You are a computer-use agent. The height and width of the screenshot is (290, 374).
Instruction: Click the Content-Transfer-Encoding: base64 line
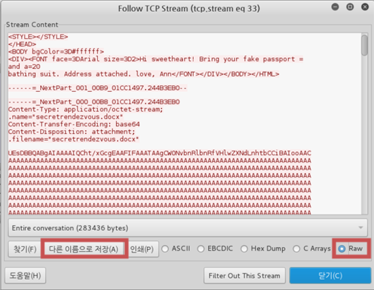pyautogui.click(x=74, y=124)
